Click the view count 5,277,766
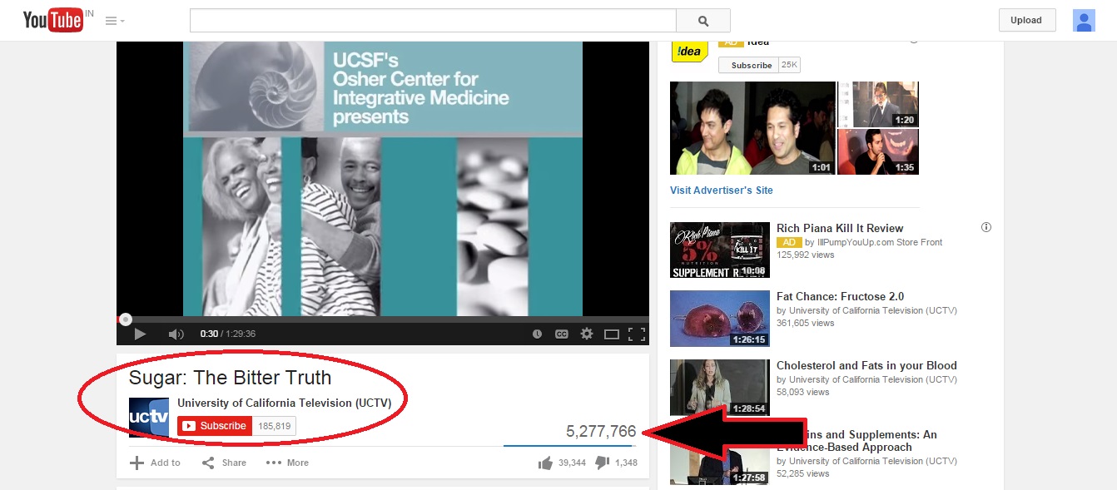The height and width of the screenshot is (490, 1117). pos(601,431)
